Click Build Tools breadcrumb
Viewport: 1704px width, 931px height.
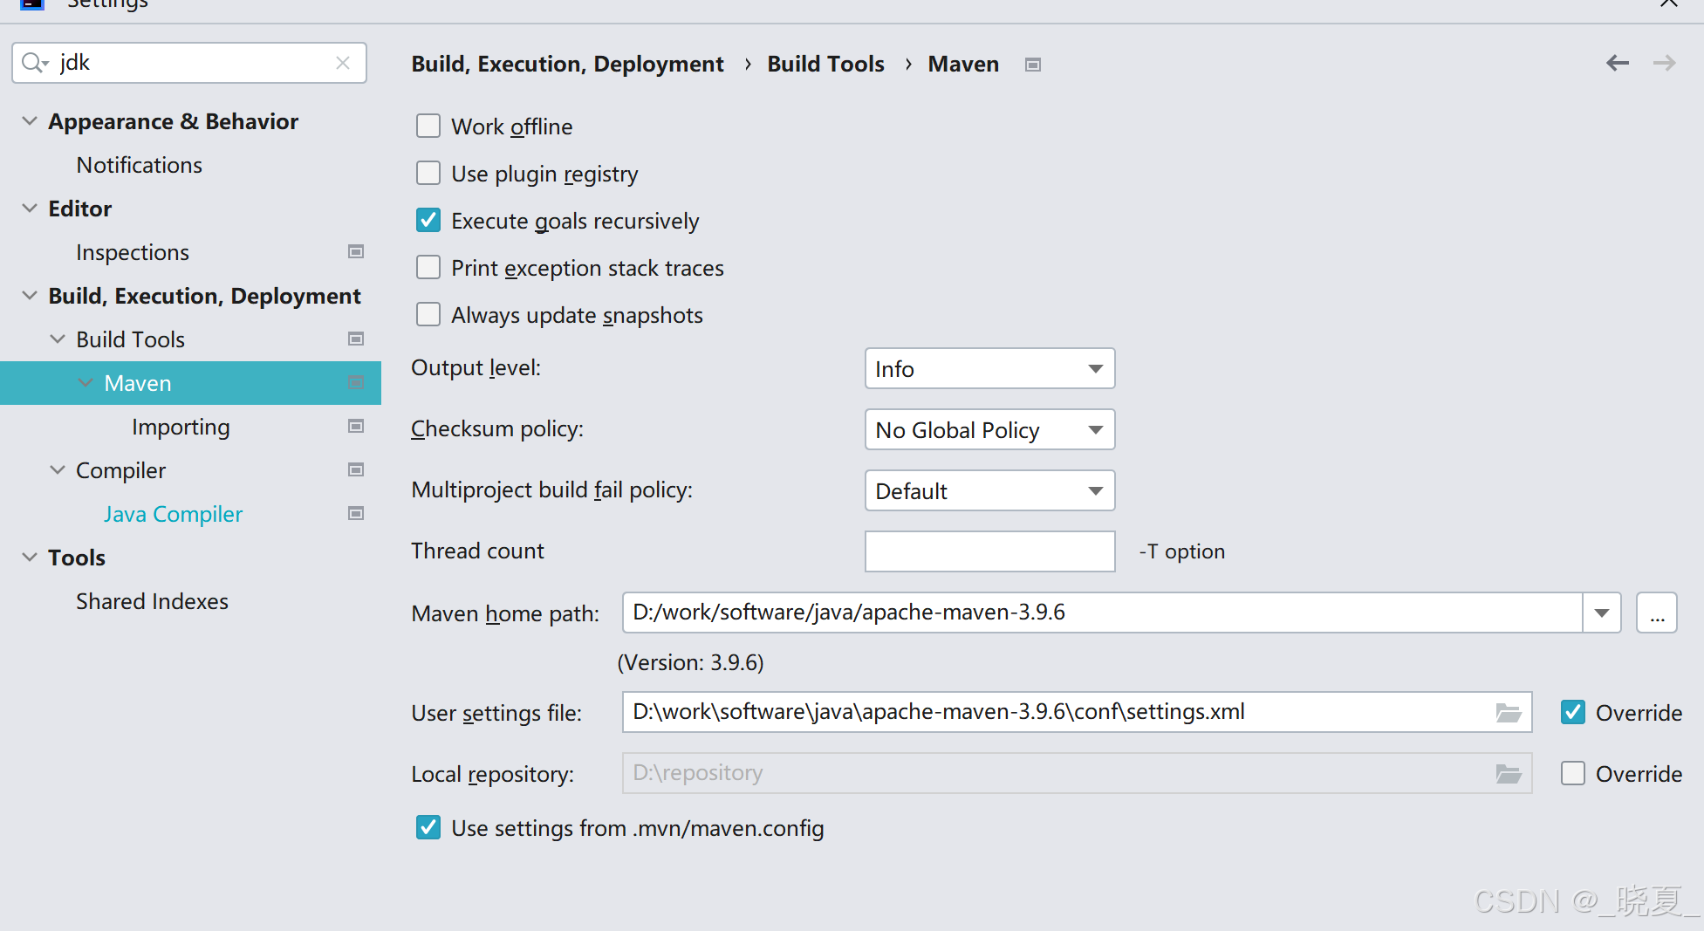click(825, 64)
